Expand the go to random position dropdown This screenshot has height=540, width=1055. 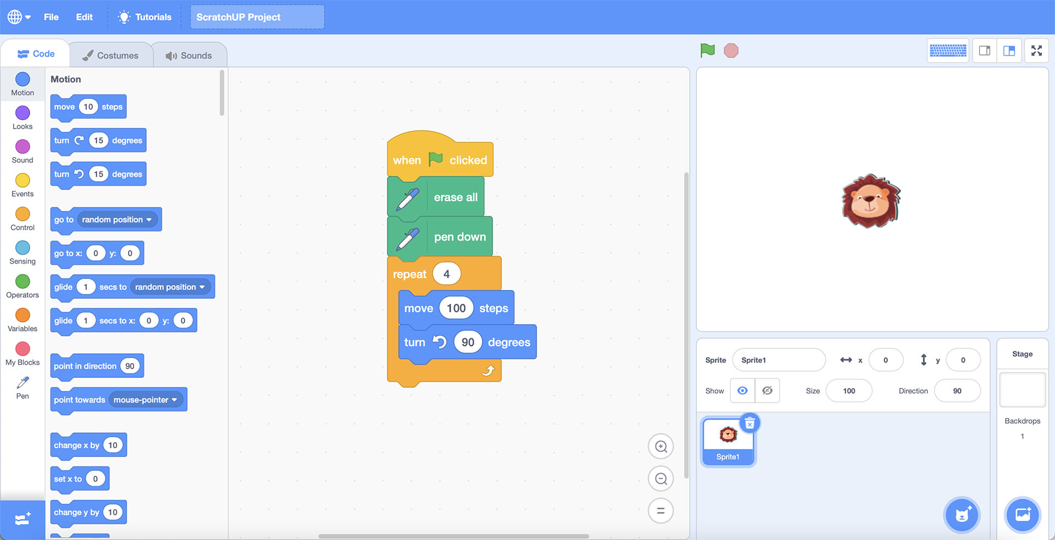click(149, 220)
